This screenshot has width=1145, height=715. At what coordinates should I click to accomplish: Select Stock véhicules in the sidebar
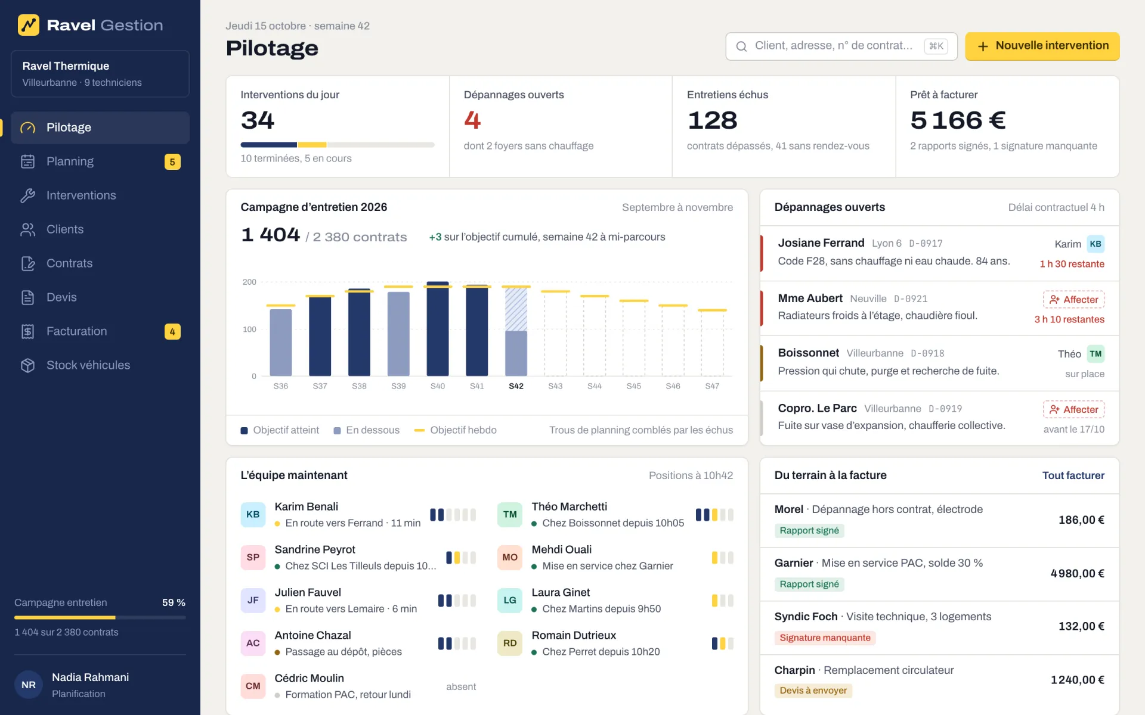point(100,365)
